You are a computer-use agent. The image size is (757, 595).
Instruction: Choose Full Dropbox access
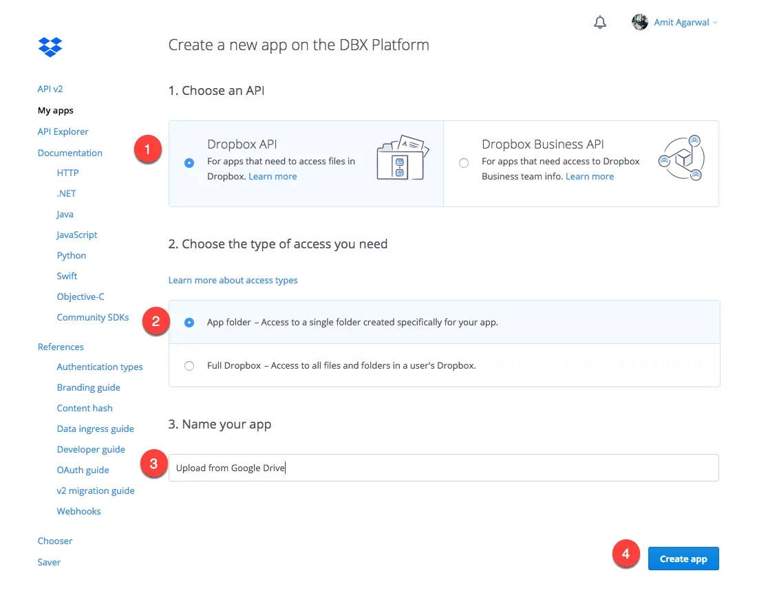point(189,365)
